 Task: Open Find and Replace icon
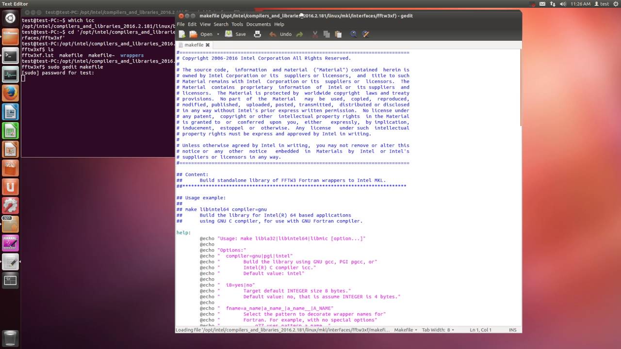pyautogui.click(x=366, y=34)
